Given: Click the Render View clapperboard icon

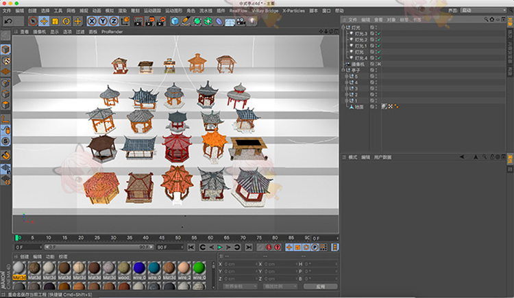Looking at the screenshot, I should pos(138,21).
